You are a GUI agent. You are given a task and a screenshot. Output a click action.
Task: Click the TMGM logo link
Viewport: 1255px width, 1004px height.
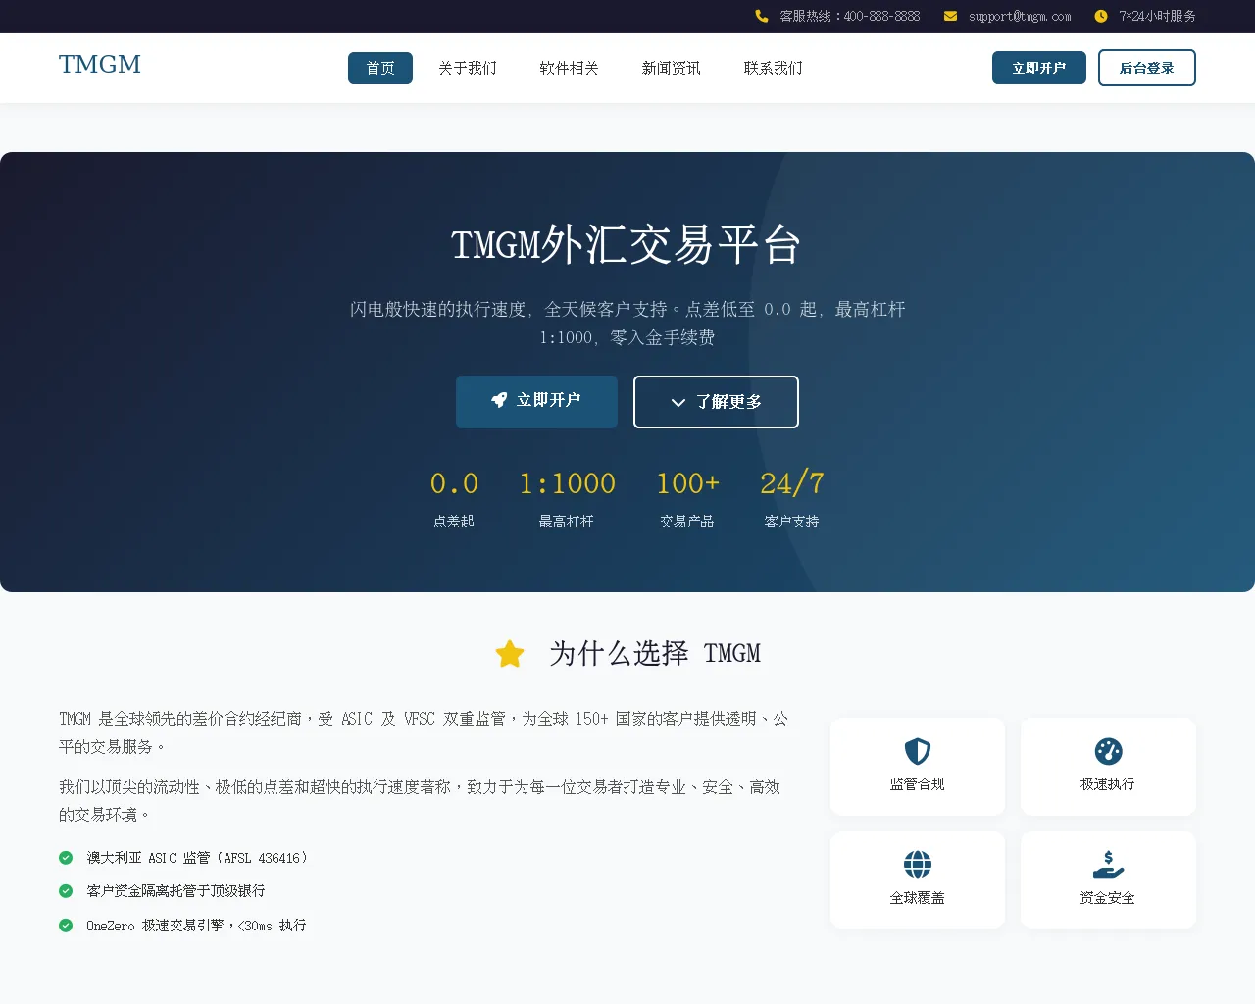point(100,65)
